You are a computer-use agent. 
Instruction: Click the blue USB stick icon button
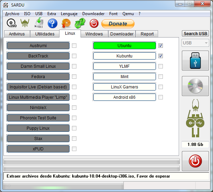[195, 61]
